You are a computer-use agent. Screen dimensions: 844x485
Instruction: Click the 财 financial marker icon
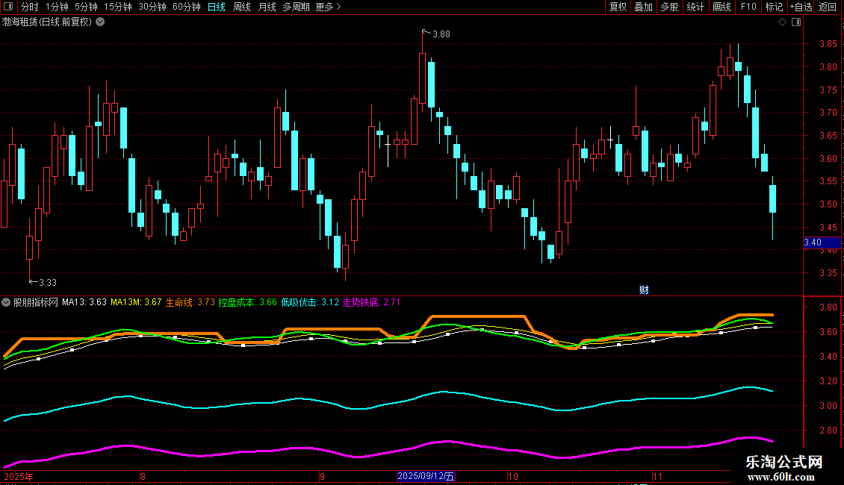[x=644, y=290]
